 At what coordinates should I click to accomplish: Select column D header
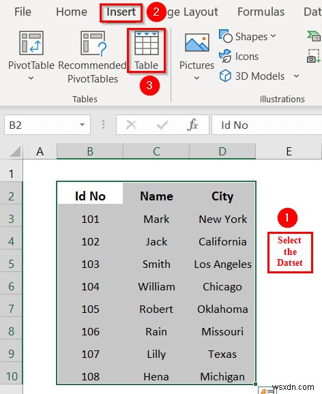pos(222,151)
